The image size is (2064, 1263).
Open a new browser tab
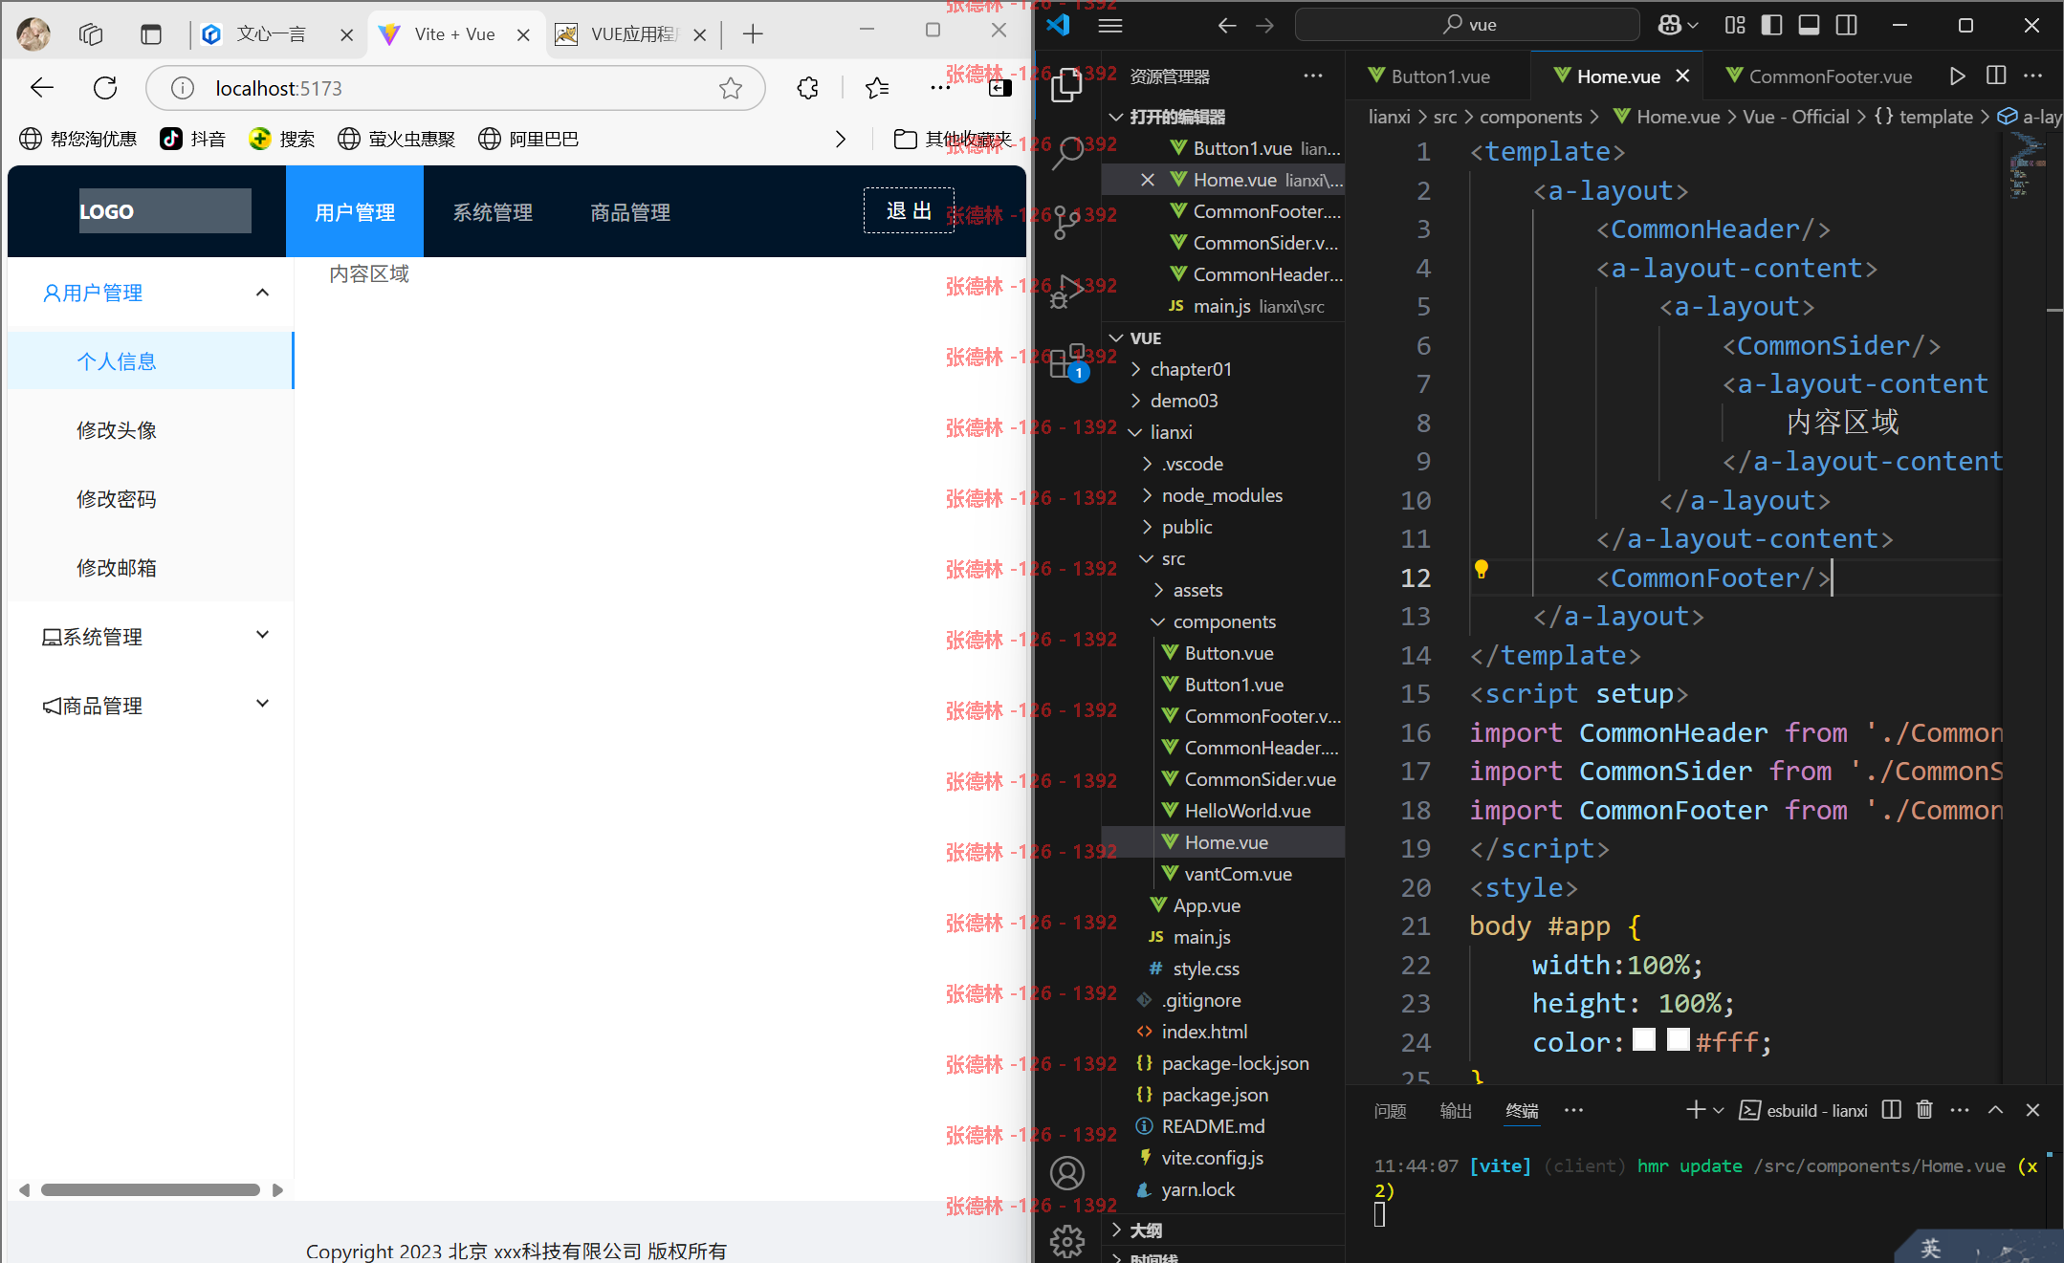(x=753, y=34)
